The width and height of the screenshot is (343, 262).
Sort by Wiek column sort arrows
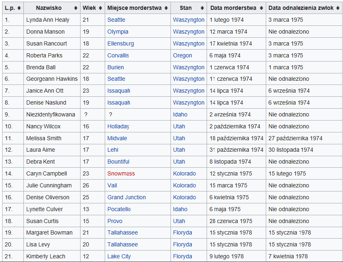(100, 8)
